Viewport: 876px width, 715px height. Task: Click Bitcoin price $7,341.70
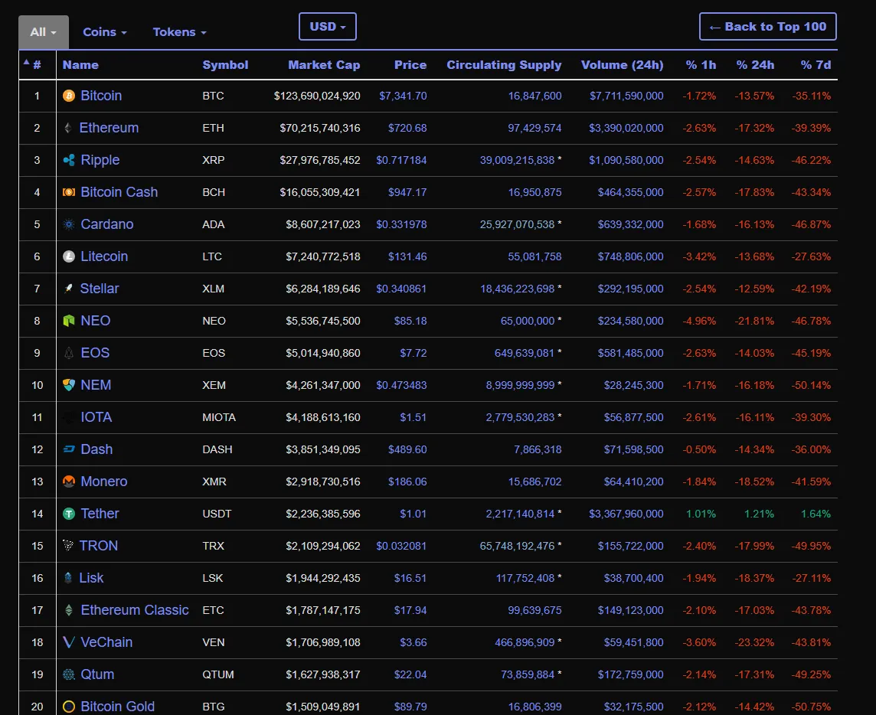tap(403, 96)
